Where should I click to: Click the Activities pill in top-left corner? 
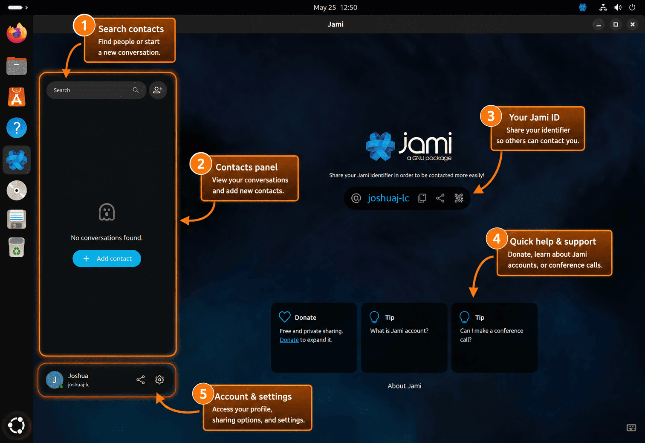pos(15,7)
